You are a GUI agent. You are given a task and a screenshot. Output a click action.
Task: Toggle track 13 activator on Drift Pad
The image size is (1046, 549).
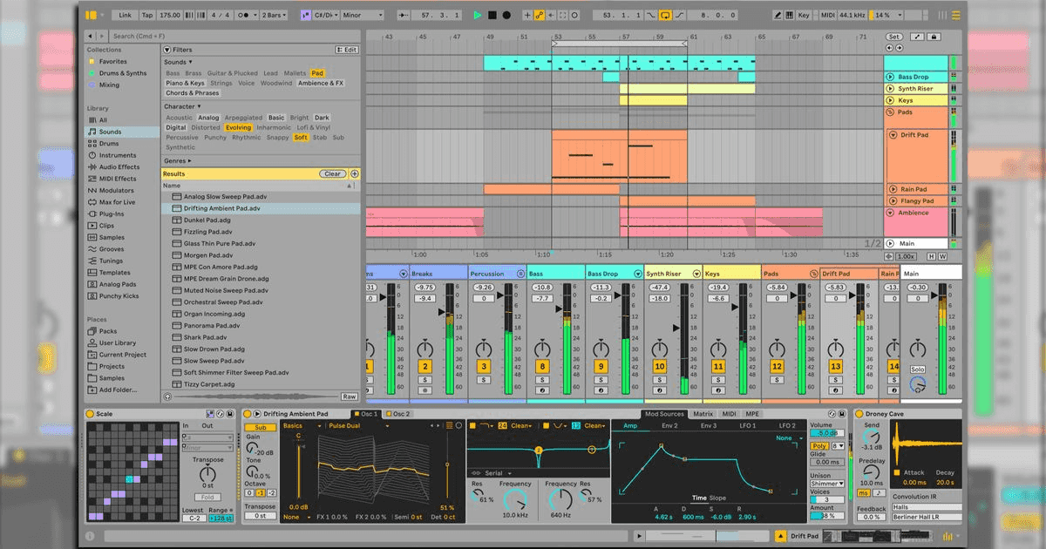click(836, 367)
